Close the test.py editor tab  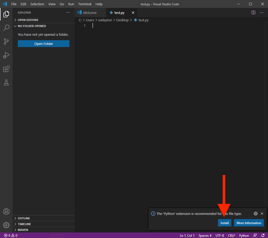(133, 13)
